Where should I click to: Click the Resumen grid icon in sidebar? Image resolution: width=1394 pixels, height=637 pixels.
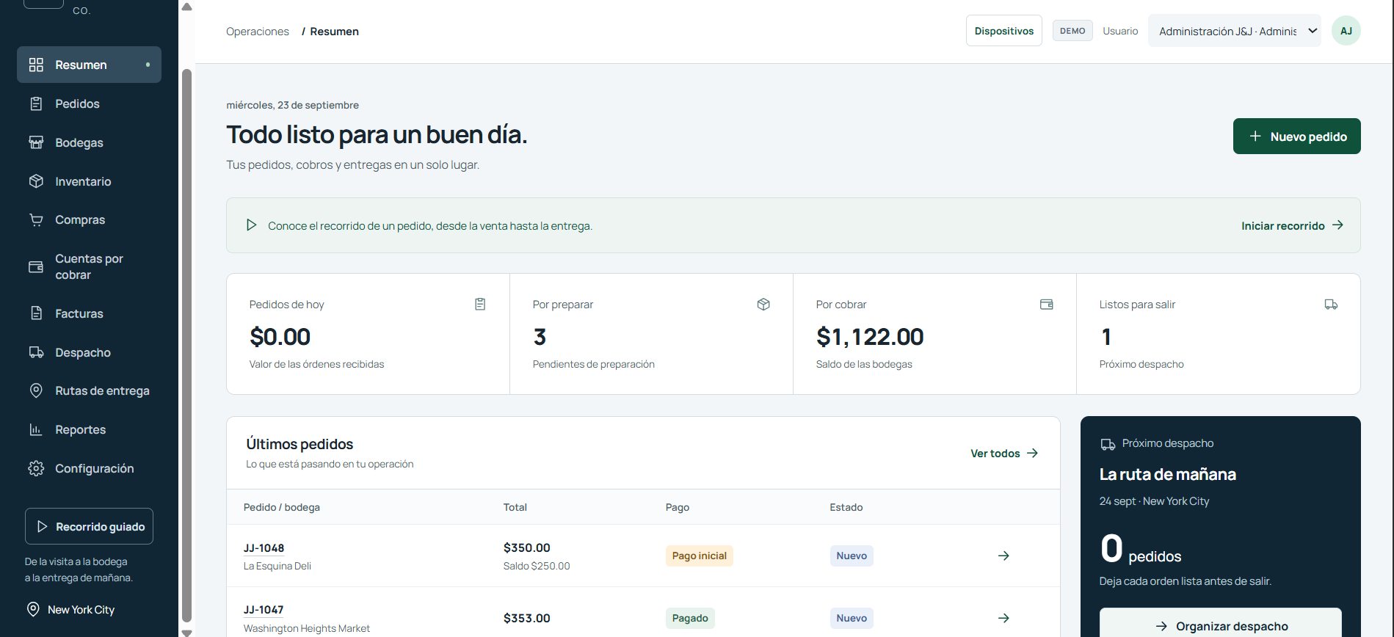click(x=36, y=65)
